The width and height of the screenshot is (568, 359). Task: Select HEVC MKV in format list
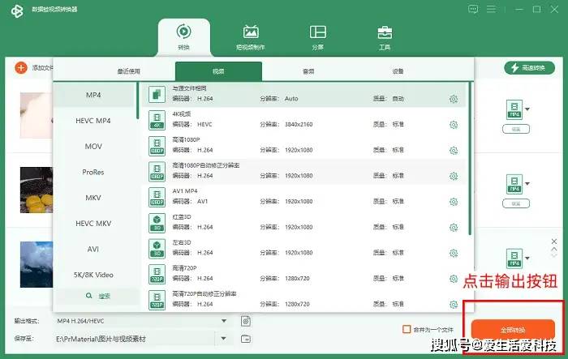pos(93,223)
